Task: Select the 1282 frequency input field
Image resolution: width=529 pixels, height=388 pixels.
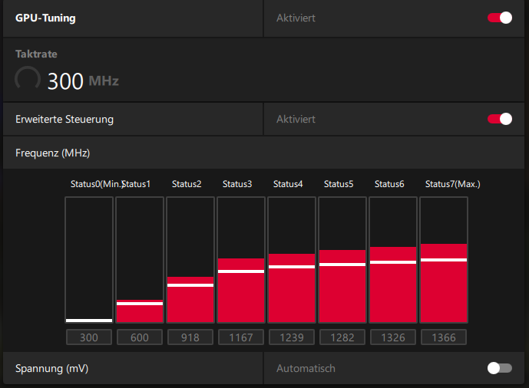Action: [x=342, y=337]
